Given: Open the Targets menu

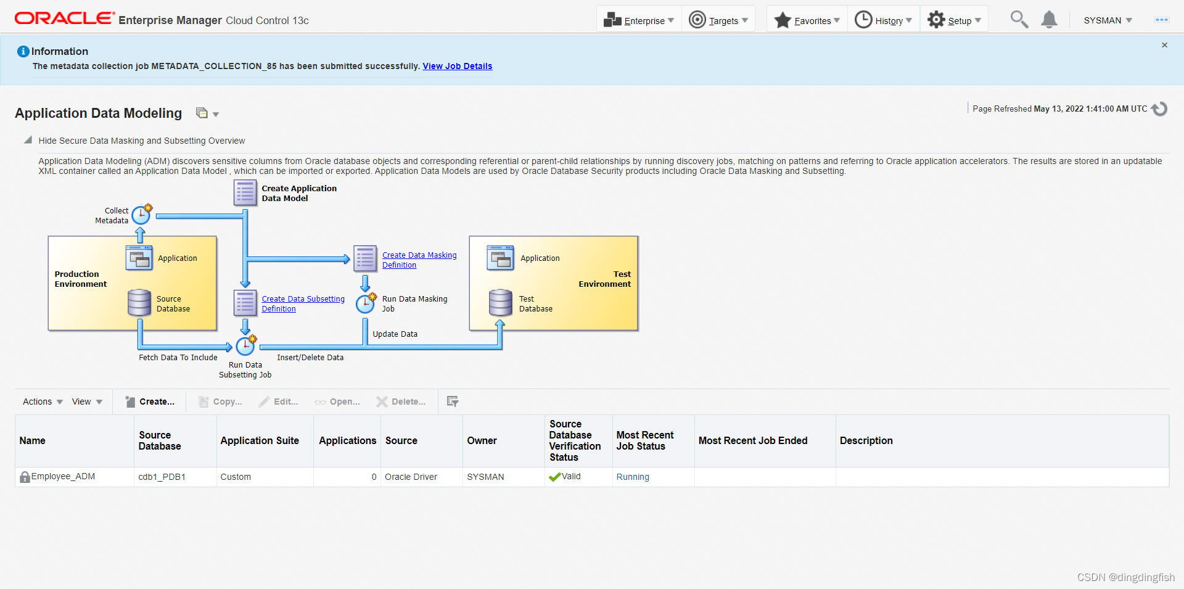Looking at the screenshot, I should click(718, 20).
